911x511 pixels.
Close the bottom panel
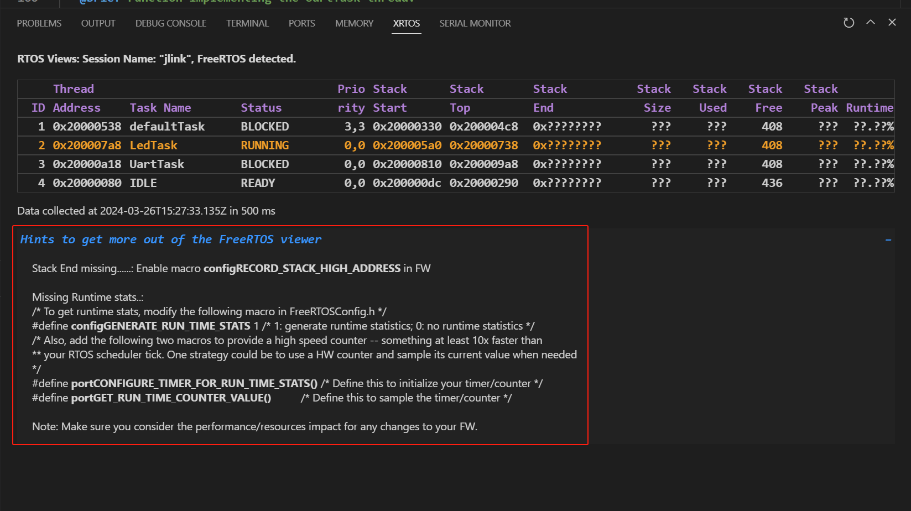[x=892, y=23]
